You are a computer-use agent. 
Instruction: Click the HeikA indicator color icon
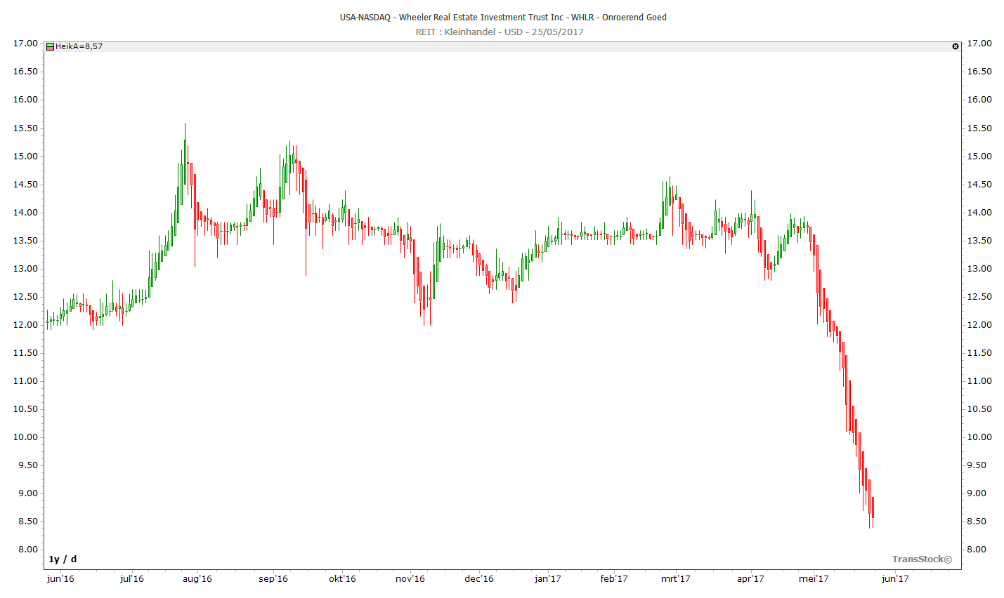(51, 47)
